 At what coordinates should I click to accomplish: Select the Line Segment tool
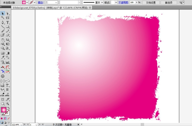tap(3, 27)
